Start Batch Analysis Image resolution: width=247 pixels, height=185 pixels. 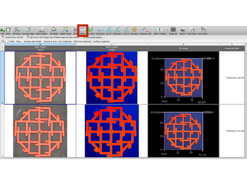coord(159,31)
